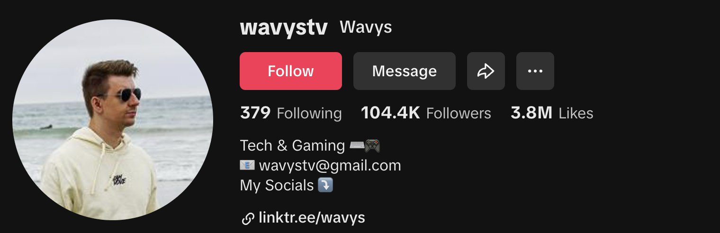Click the My Socials bio text
Screen dimensions: 720x233
(277, 185)
